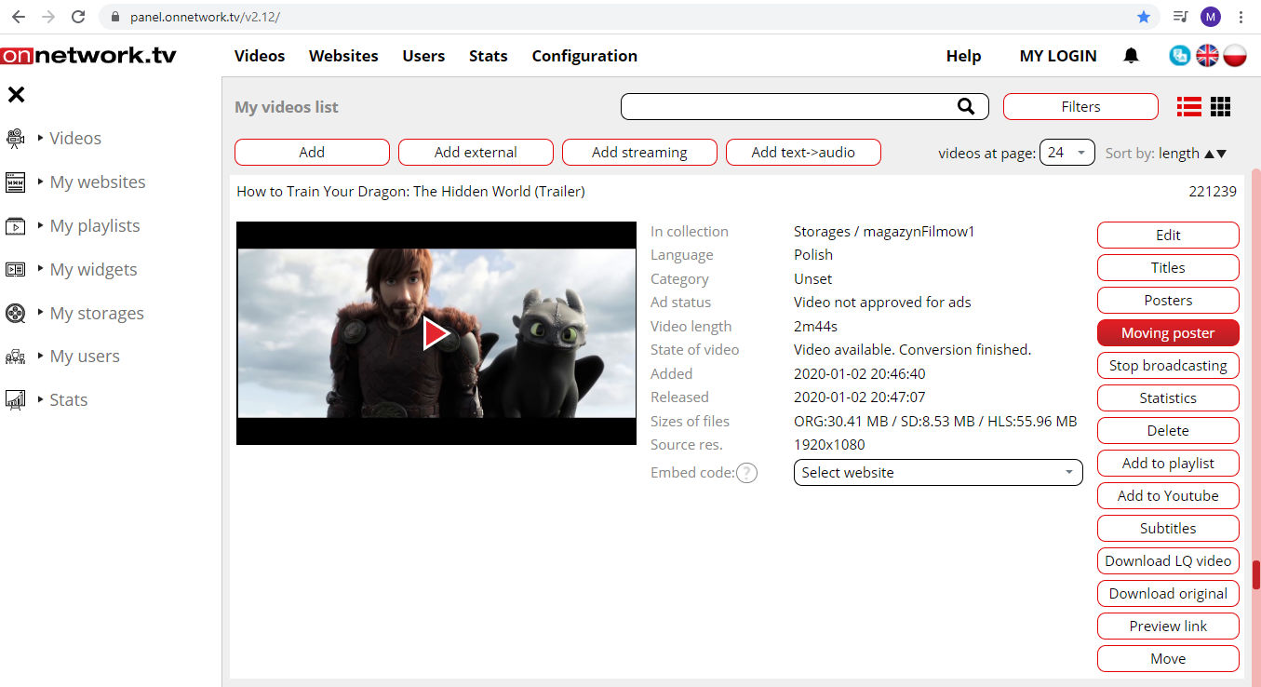Click the page vertical scrollbar thumb
Viewport: 1261px width, 687px height.
pyautogui.click(x=1255, y=574)
